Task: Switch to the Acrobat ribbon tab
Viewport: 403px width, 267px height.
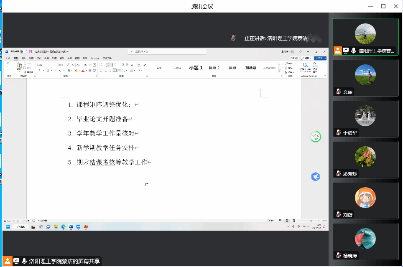Action: click(94, 58)
